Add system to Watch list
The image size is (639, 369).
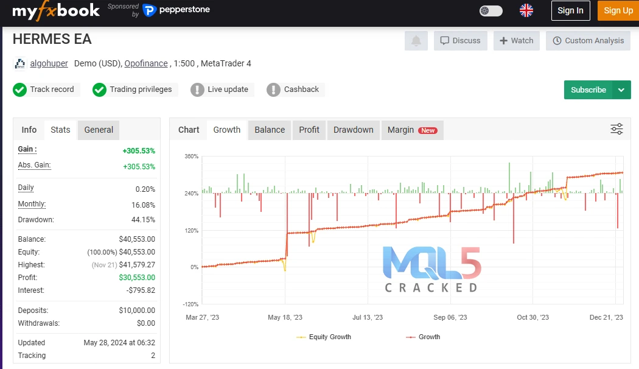click(x=516, y=41)
